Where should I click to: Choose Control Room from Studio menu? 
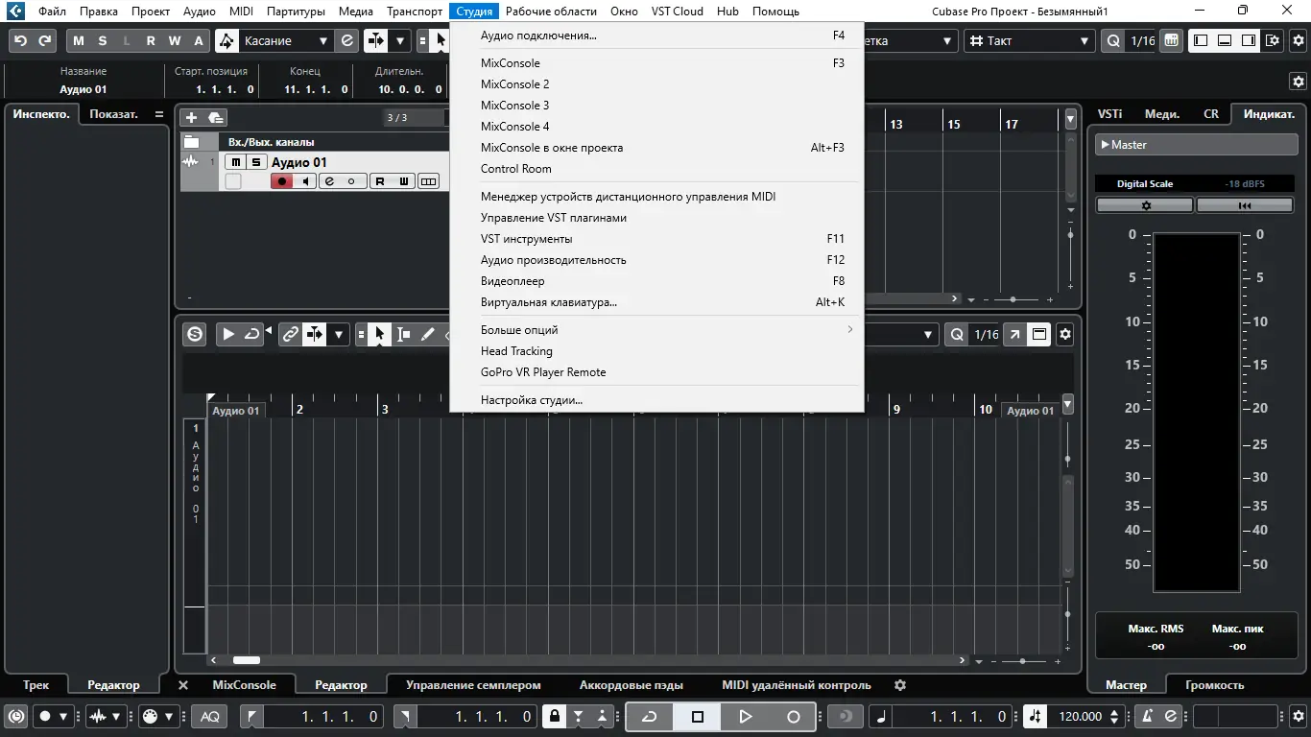657,169
